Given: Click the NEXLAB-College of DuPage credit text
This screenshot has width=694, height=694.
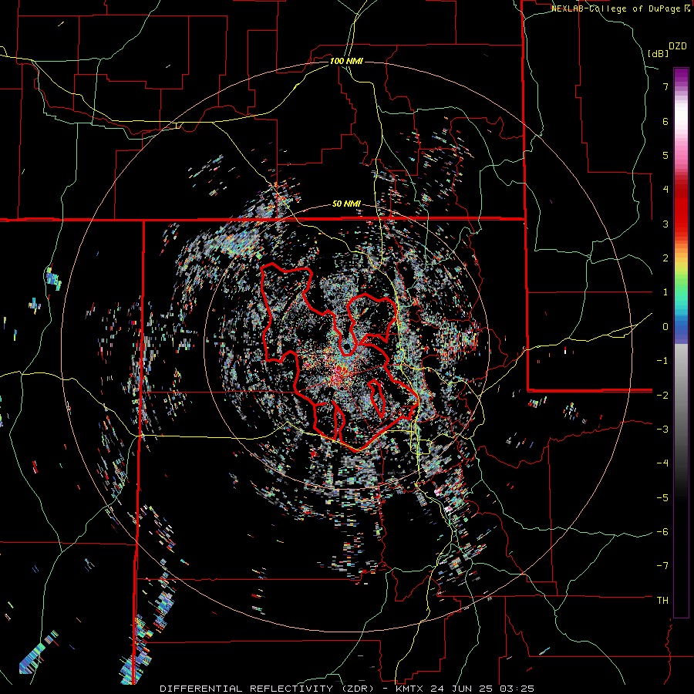Looking at the screenshot, I should coord(620,8).
